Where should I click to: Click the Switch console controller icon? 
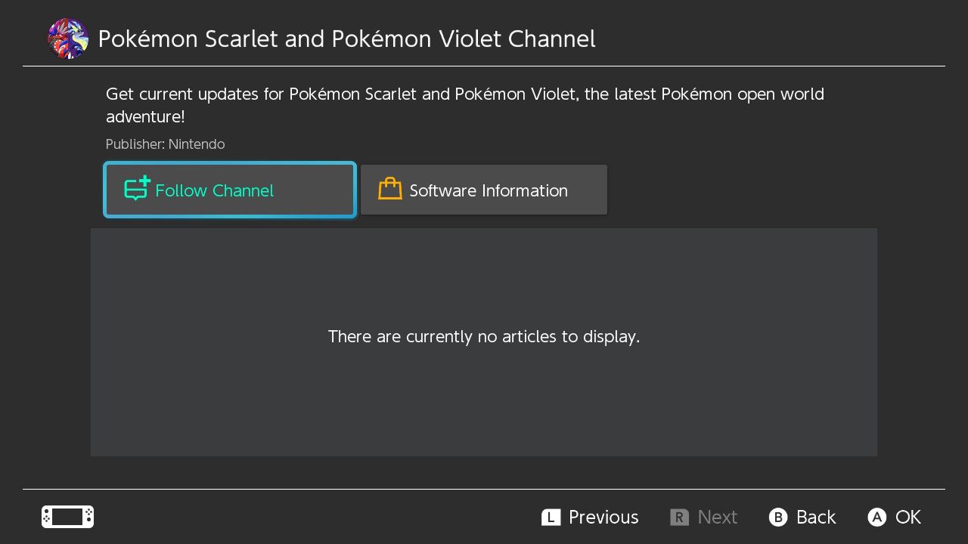pos(67,517)
